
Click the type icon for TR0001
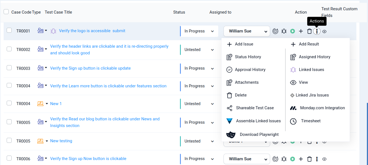40,31
